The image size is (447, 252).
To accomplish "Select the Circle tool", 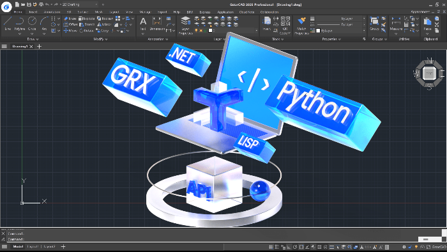I will point(32,23).
